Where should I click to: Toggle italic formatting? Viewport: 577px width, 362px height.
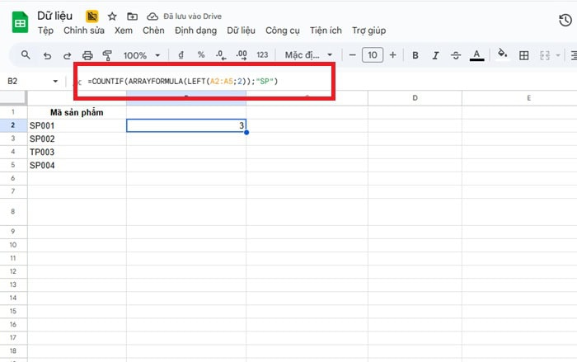pyautogui.click(x=435, y=55)
